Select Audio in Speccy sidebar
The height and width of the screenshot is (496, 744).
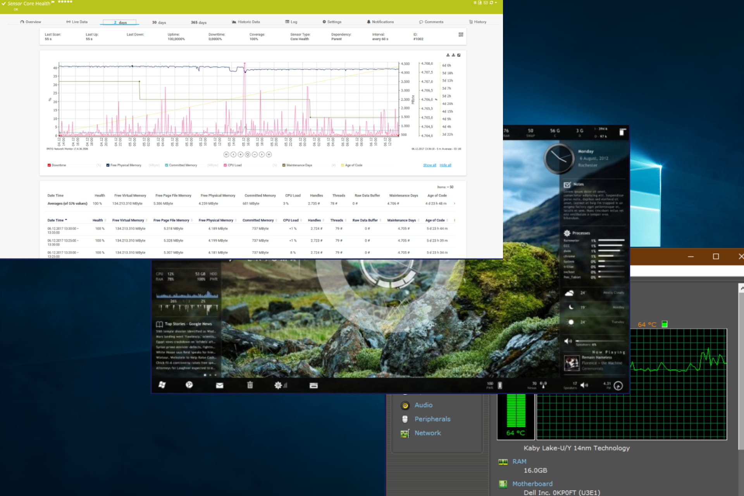pos(423,405)
